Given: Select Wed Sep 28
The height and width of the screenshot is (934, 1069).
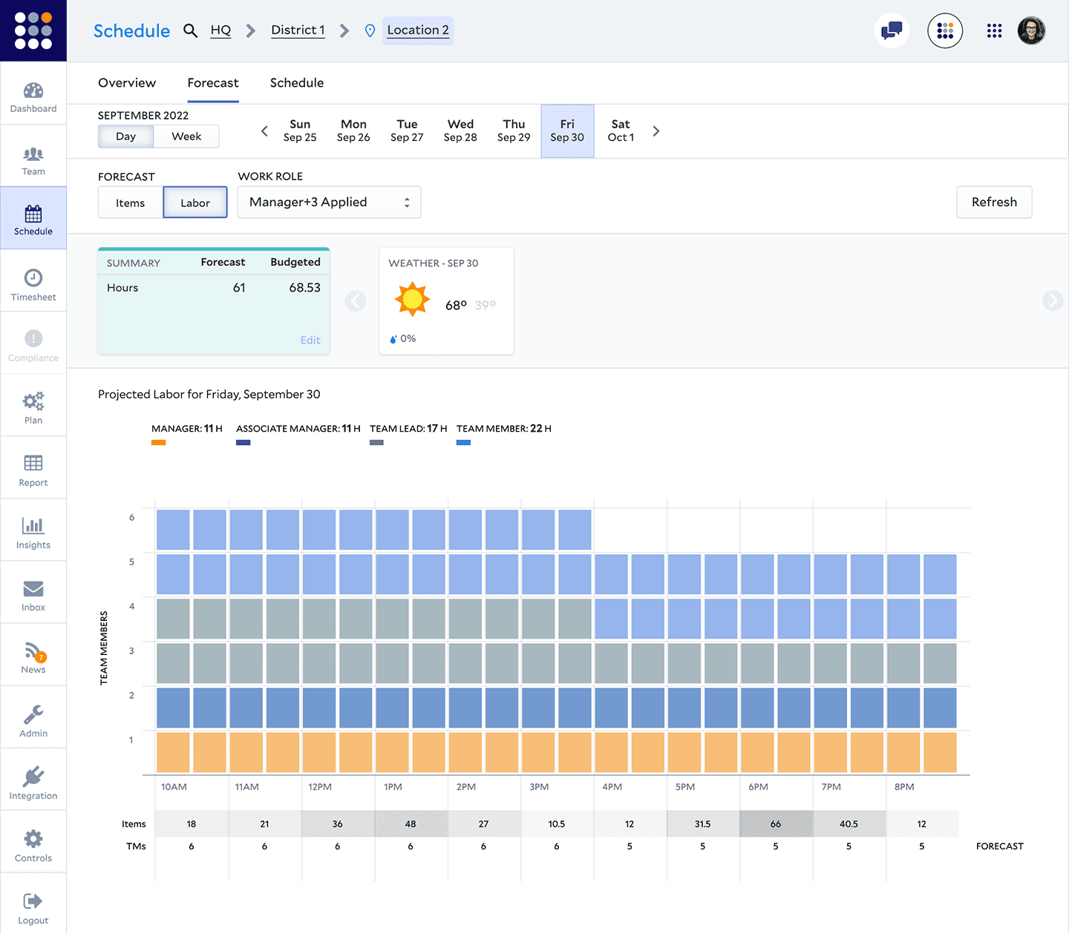Looking at the screenshot, I should click(460, 131).
